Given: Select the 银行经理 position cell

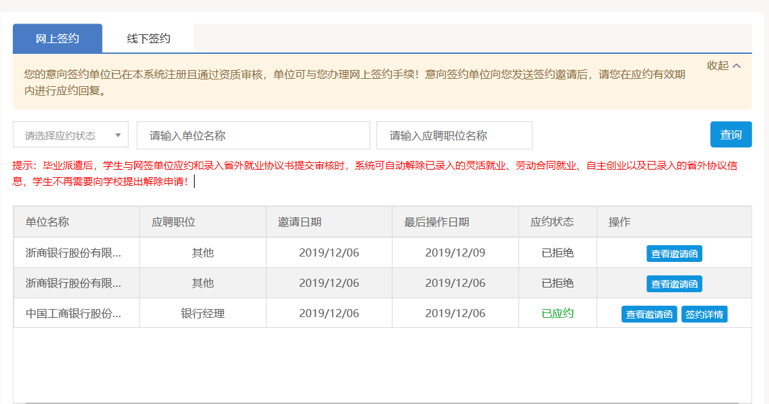Looking at the screenshot, I should click(203, 313).
